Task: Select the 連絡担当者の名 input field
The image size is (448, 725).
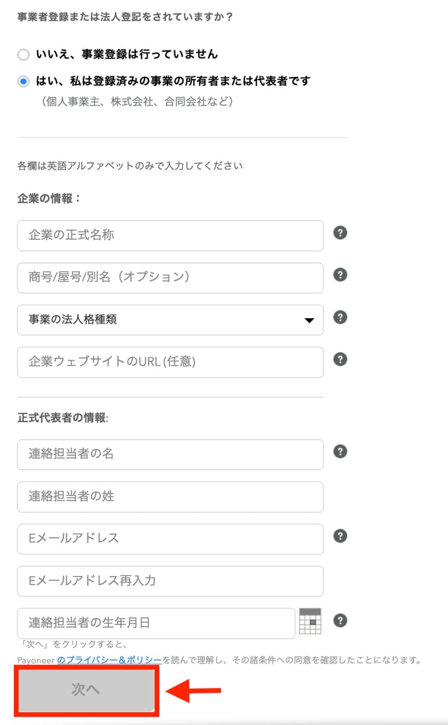Action: (168, 454)
